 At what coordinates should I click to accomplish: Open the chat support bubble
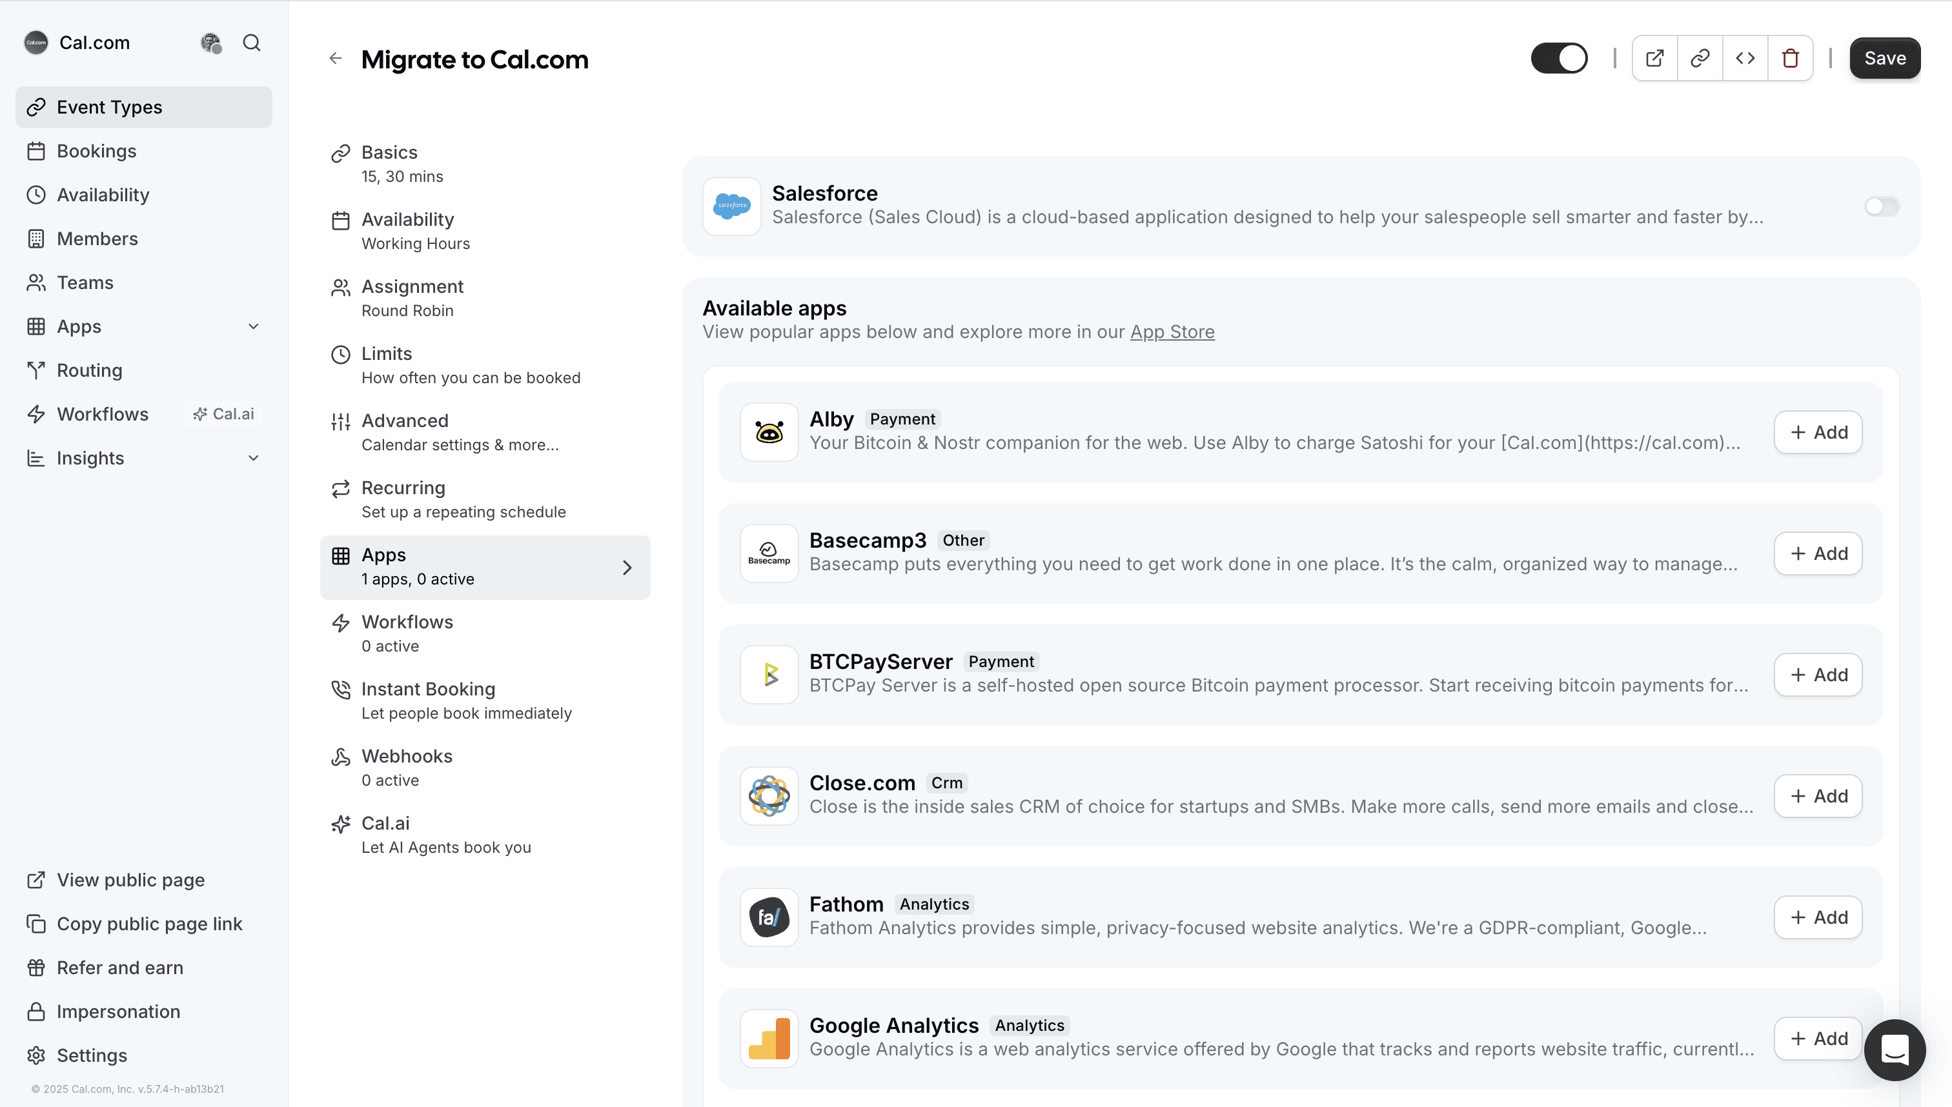pyautogui.click(x=1895, y=1050)
